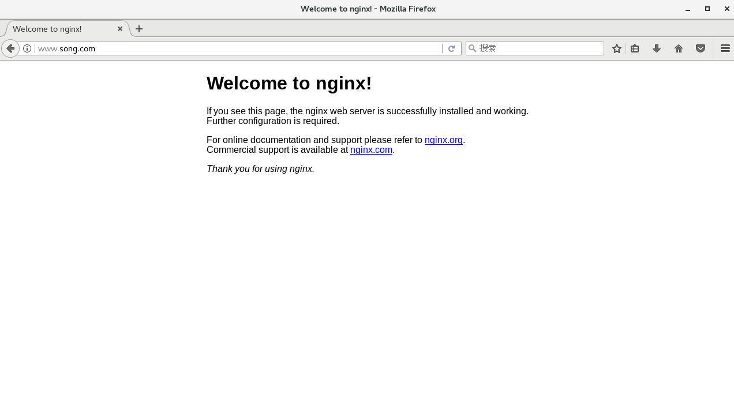This screenshot has height=420, width=734.
Task: Click the magnifier icon in search box
Action: (x=472, y=48)
